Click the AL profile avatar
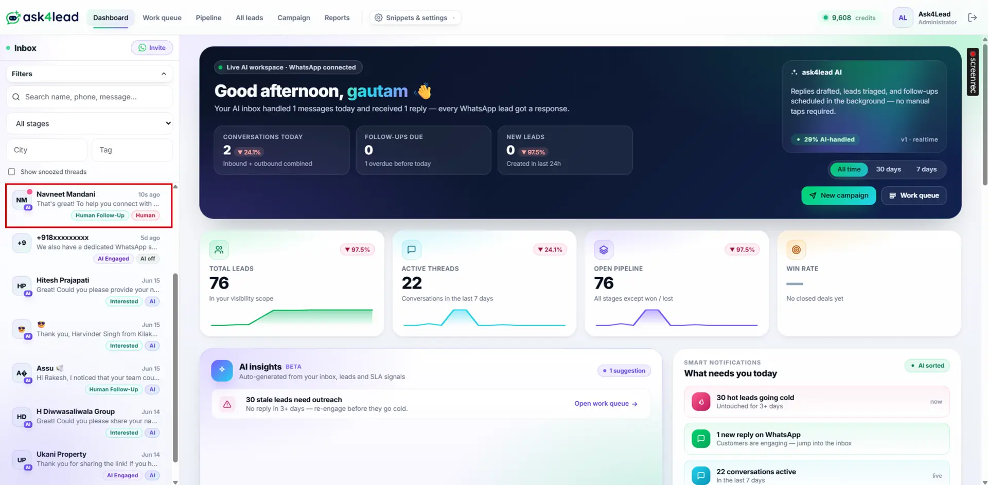This screenshot has height=485, width=988. point(903,17)
